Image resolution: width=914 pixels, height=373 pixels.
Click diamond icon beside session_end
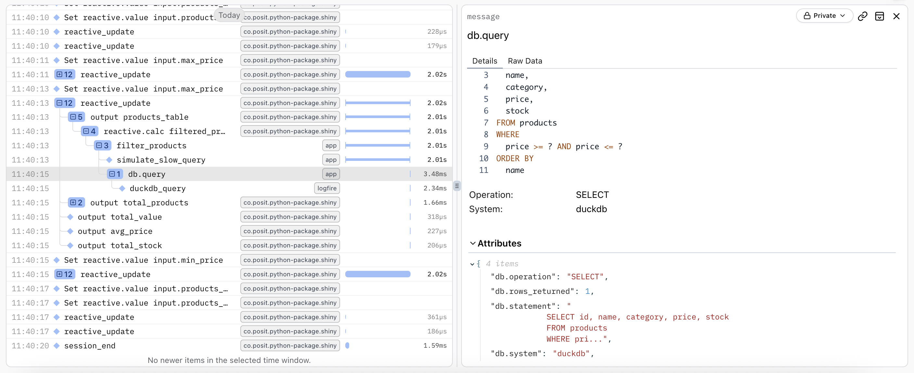pyautogui.click(x=57, y=345)
